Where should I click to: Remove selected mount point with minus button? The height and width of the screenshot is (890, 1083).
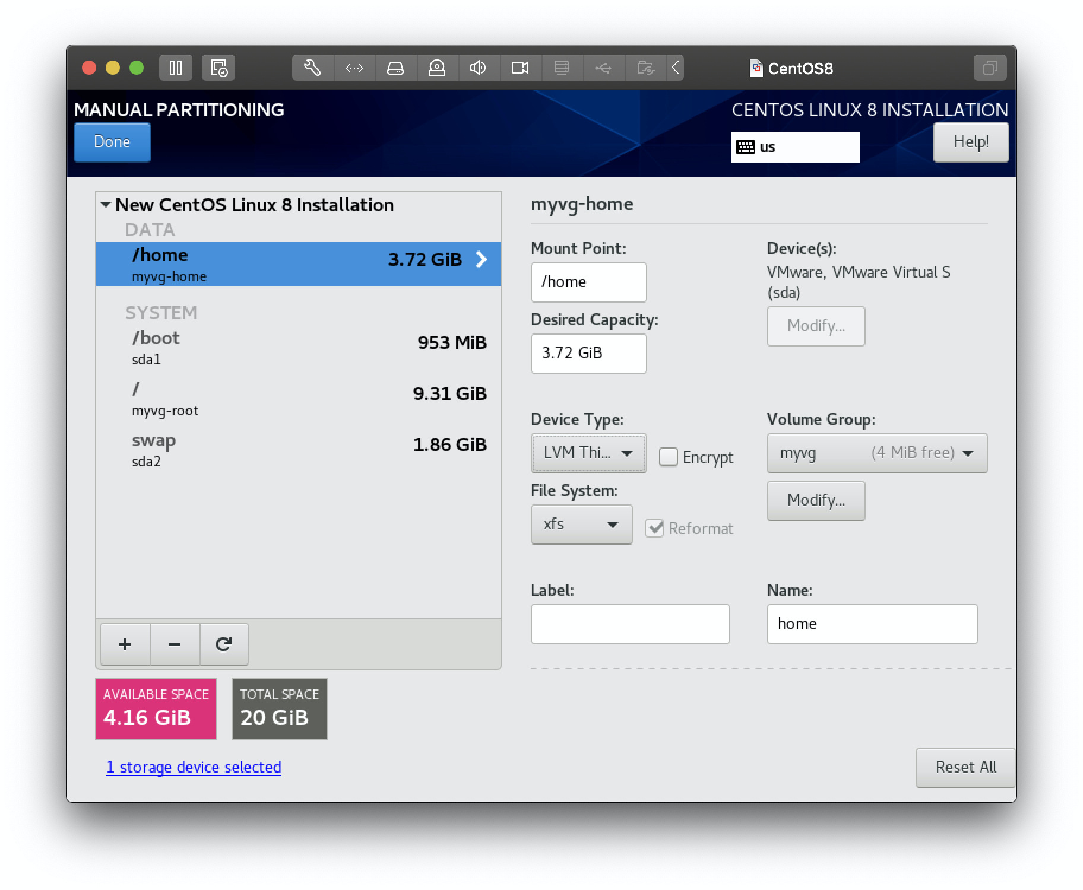tap(175, 644)
